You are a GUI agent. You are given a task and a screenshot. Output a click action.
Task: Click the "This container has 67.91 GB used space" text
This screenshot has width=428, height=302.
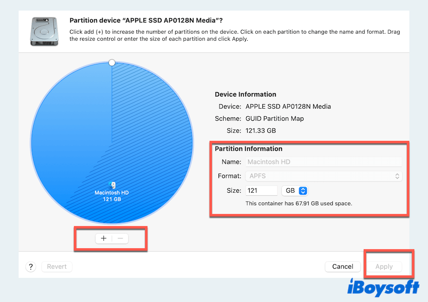[x=299, y=203]
